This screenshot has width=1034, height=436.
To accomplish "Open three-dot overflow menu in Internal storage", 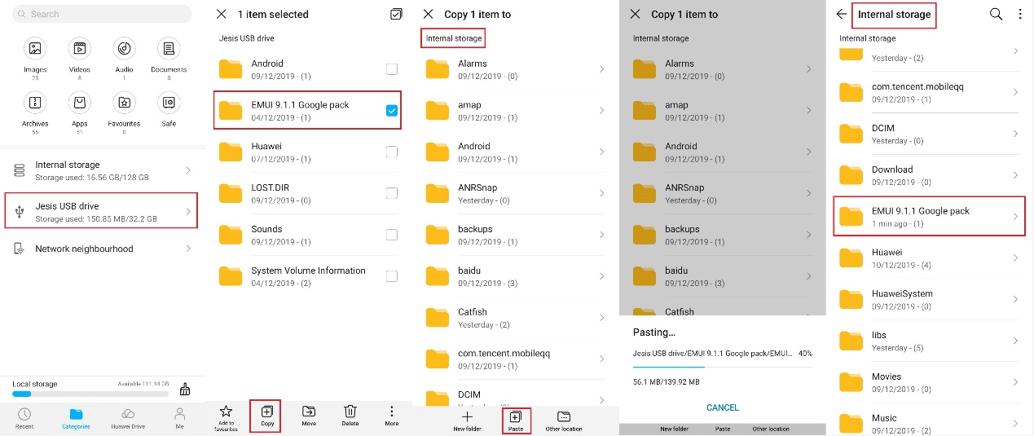I will (x=1020, y=14).
